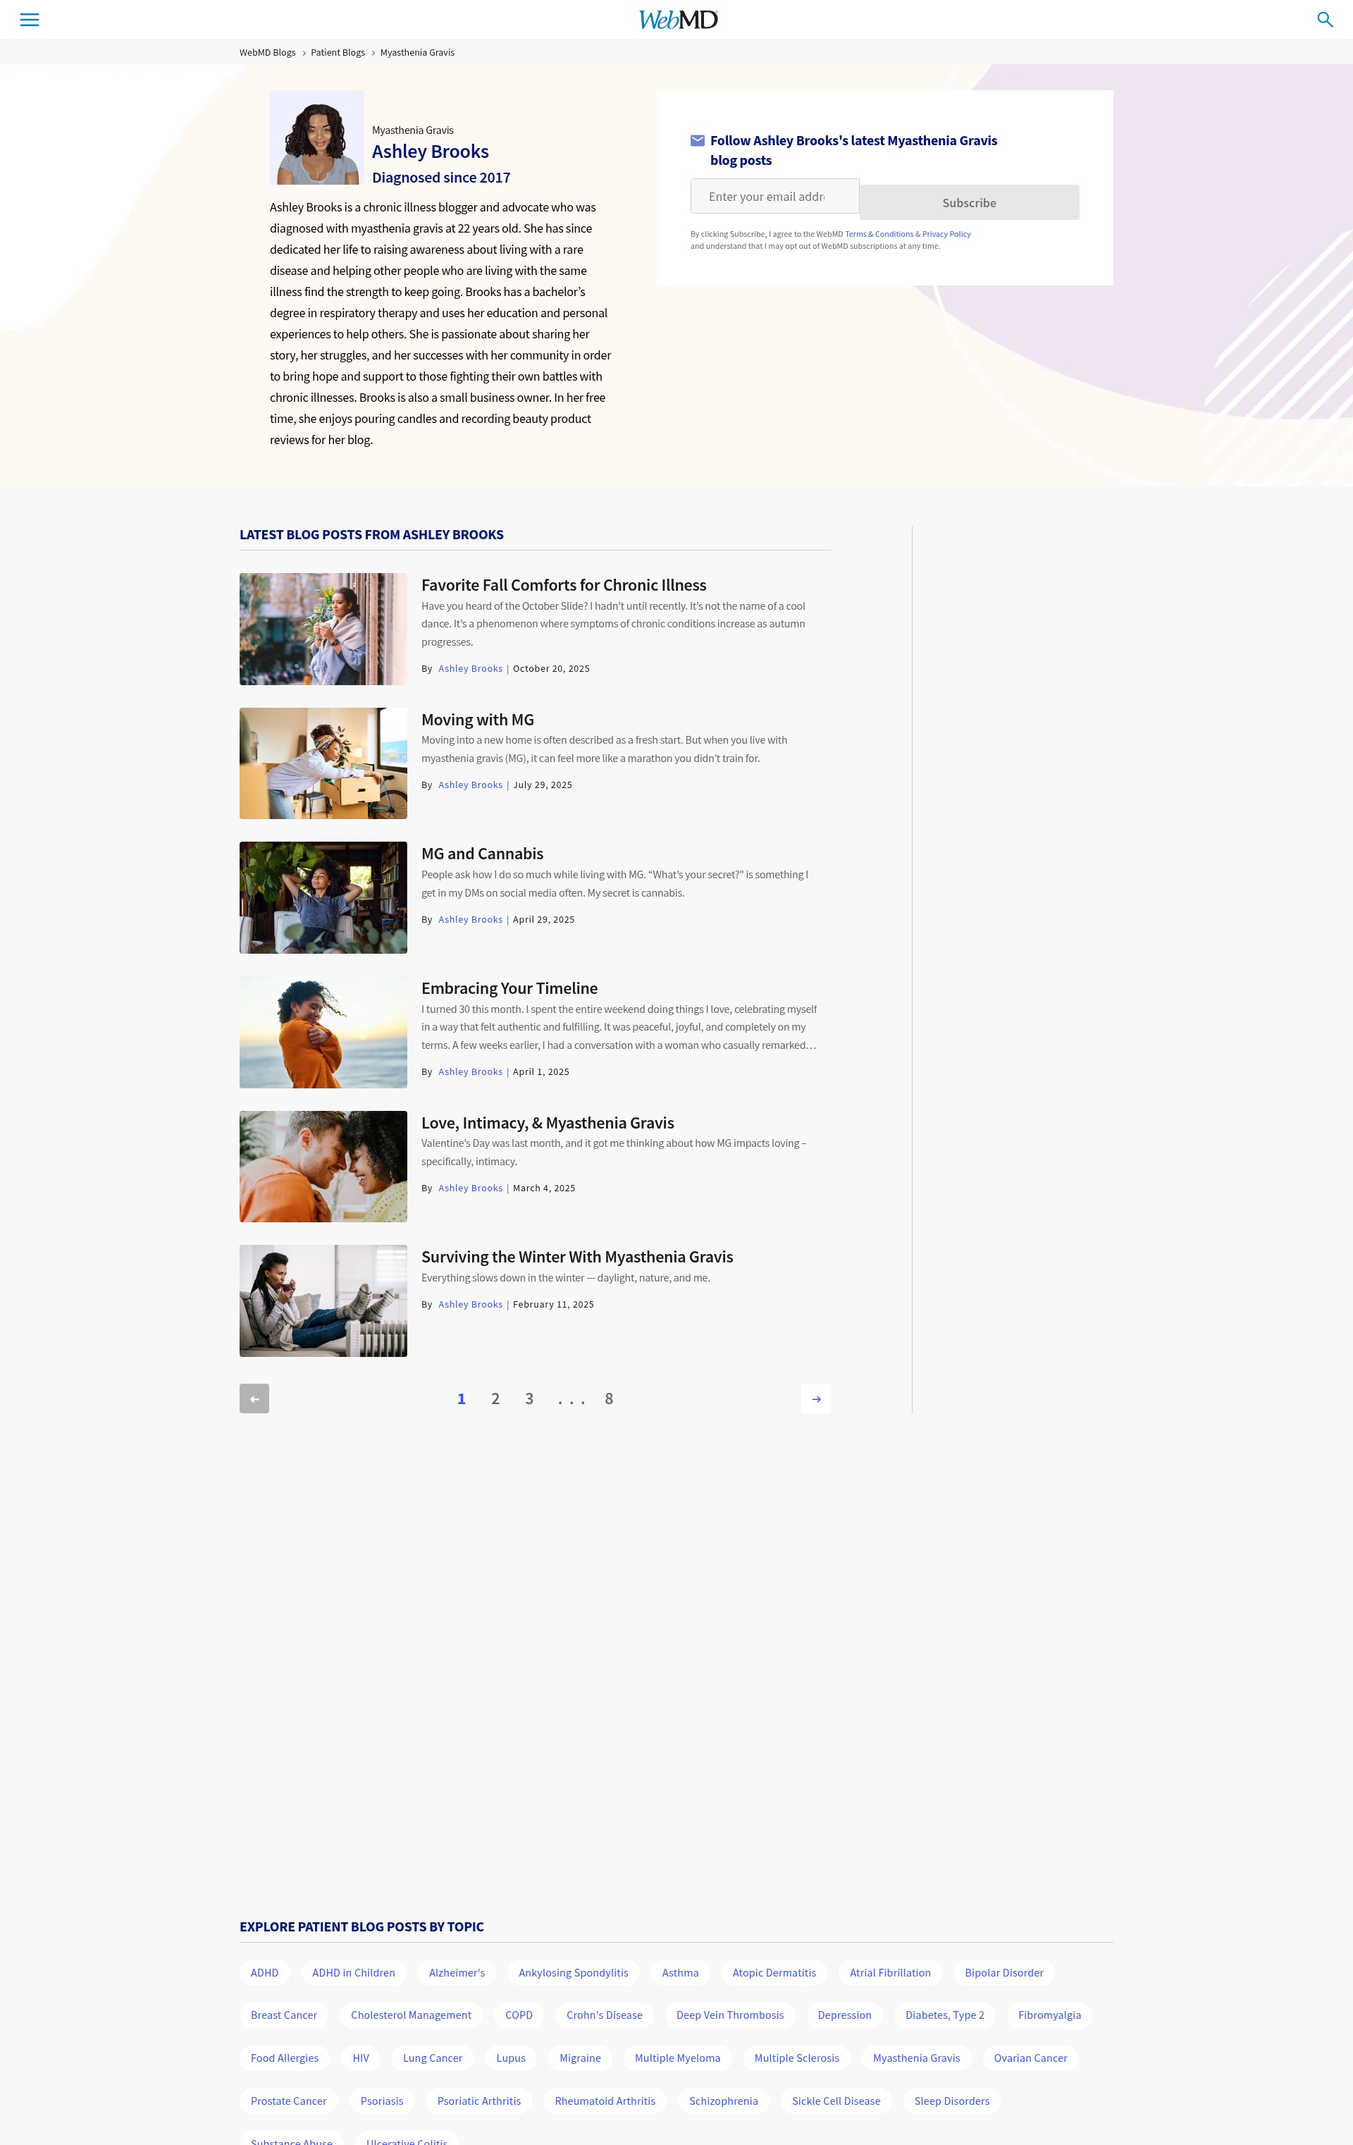The image size is (1353, 2145).
Task: Click the envelope icon beside Follow heading
Action: [x=698, y=141]
